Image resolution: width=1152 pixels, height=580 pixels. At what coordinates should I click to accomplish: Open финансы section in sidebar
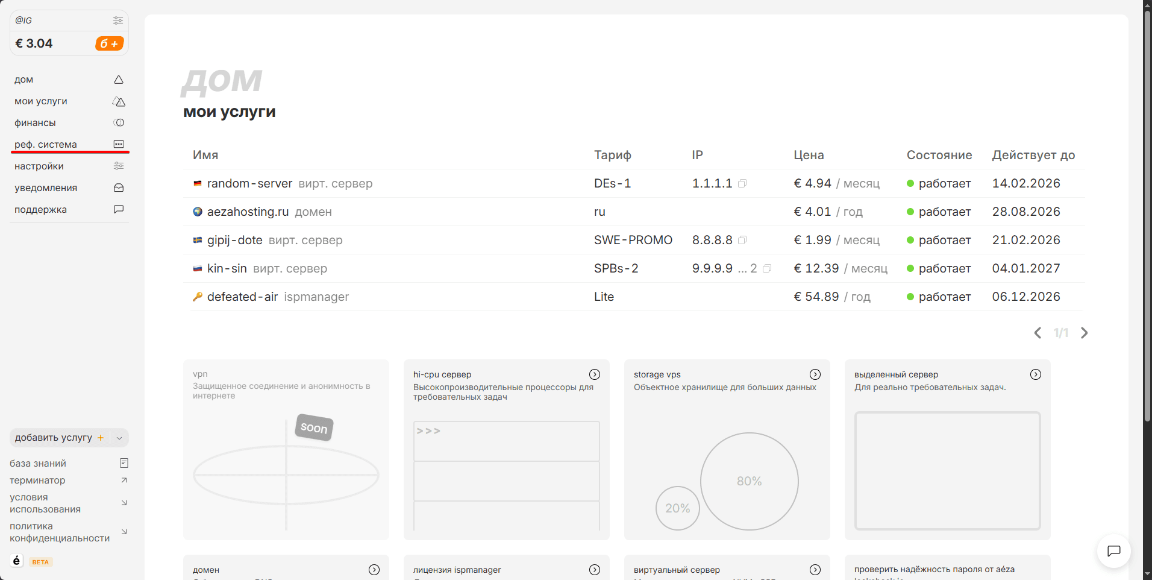pos(35,123)
